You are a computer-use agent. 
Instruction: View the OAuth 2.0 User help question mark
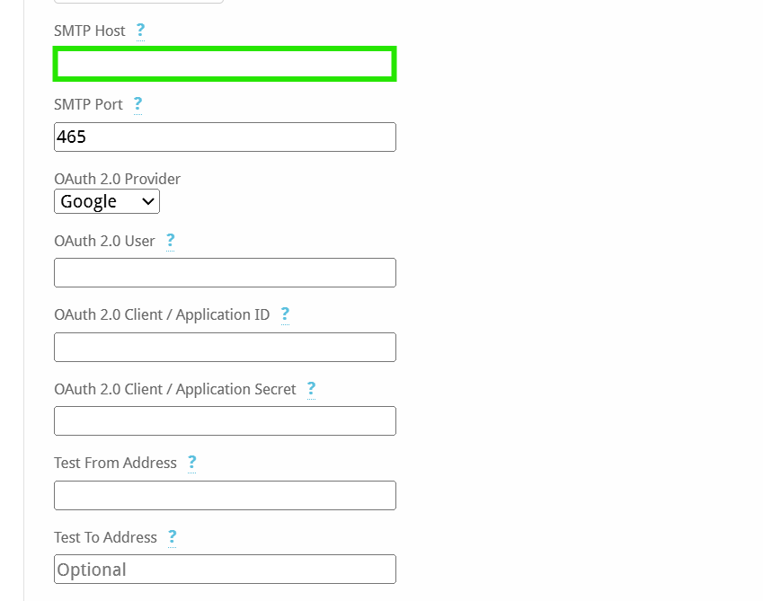tap(171, 241)
